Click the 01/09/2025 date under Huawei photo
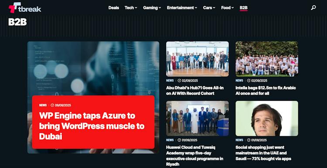The image size is (327, 168). click(x=190, y=140)
